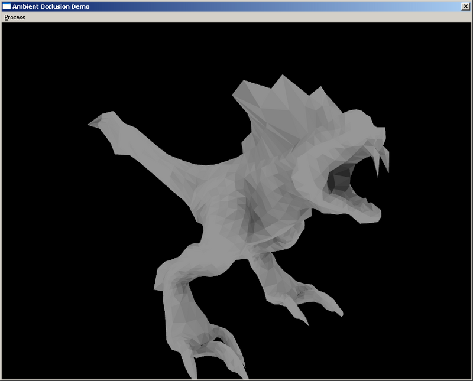This screenshot has height=381, width=473.
Task: Click the "Ambient Occlusion Demo" title text
Action: 51,6
